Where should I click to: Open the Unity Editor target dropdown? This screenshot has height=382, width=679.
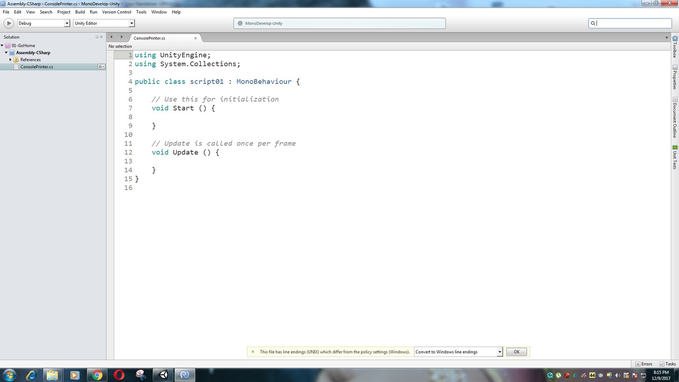[x=104, y=23]
